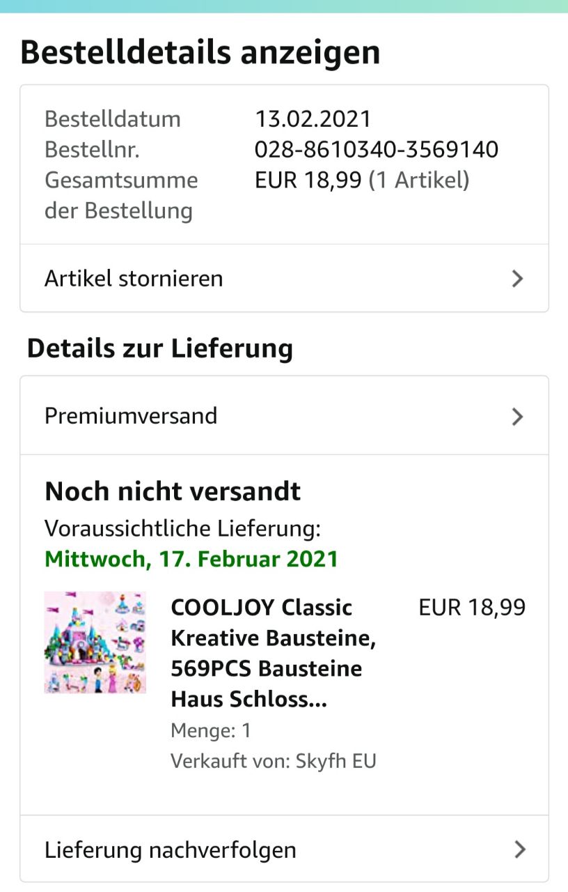This screenshot has height=892, width=568.
Task: Select the order date 13.02.2021
Action: coord(313,118)
